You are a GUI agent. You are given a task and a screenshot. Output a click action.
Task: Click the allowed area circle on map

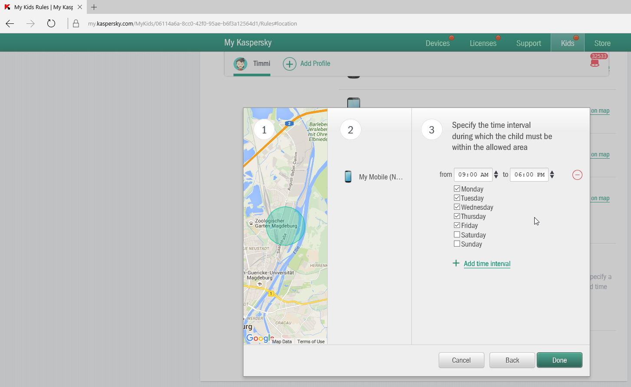pyautogui.click(x=285, y=226)
